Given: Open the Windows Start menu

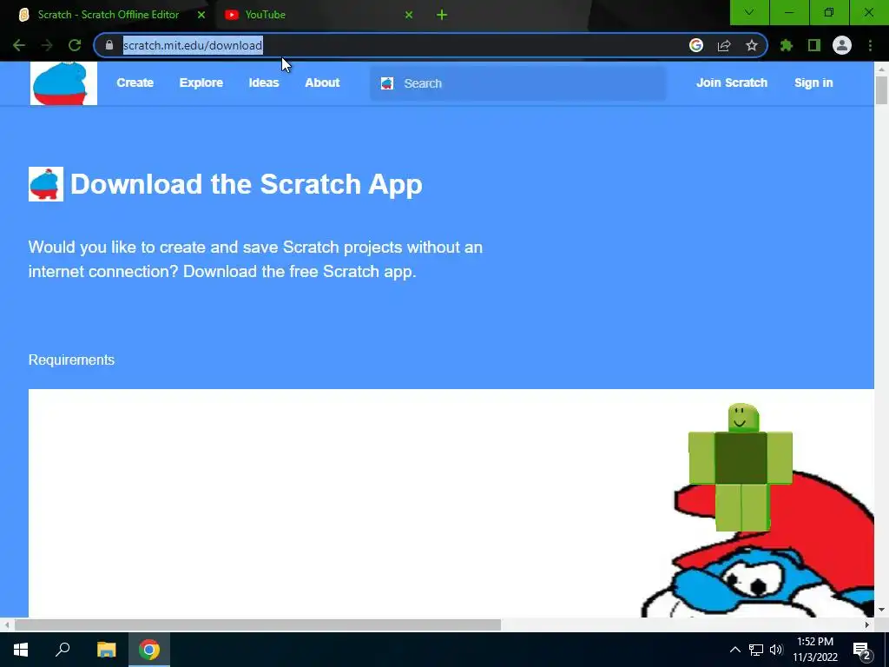Looking at the screenshot, I should point(21,650).
